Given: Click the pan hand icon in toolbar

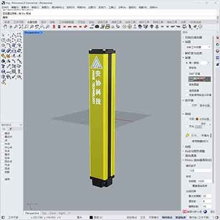Looking at the screenshot, I should click(5, 27).
